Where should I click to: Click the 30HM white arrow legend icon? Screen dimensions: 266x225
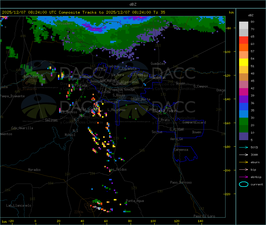(x=244, y=155)
